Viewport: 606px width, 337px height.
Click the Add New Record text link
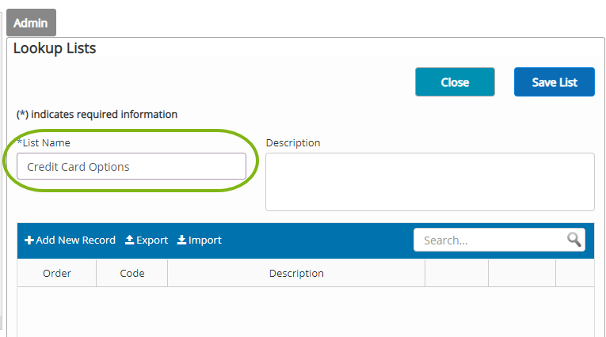pos(76,240)
